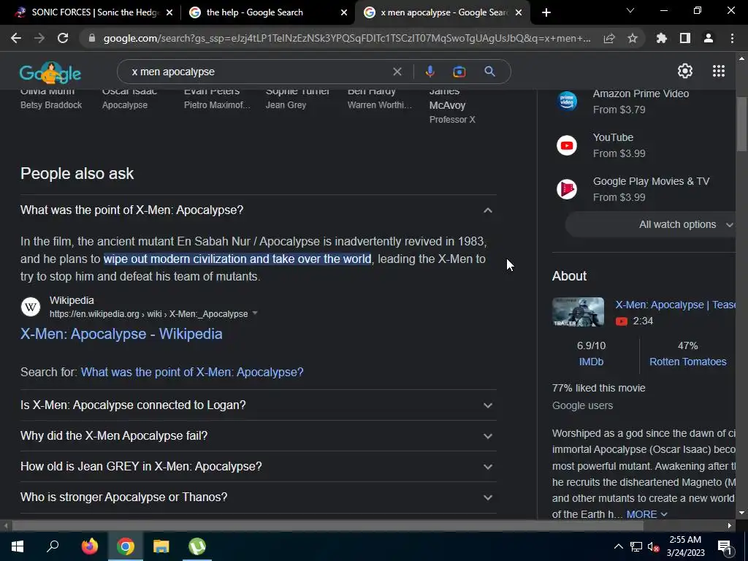Open the browser side panel icon

tap(685, 38)
